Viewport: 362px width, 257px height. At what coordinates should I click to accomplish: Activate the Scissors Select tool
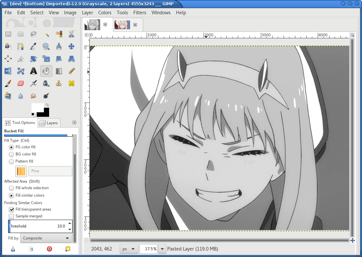[72, 34]
